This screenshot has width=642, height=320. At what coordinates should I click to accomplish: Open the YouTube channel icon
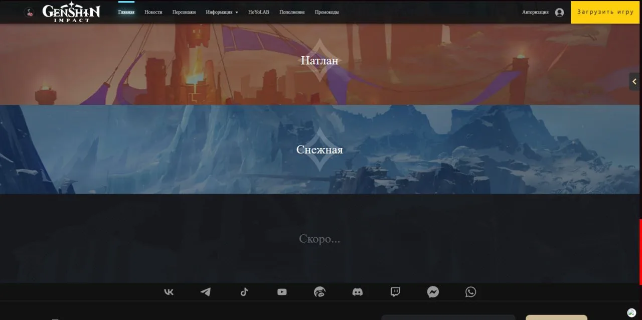(282, 292)
